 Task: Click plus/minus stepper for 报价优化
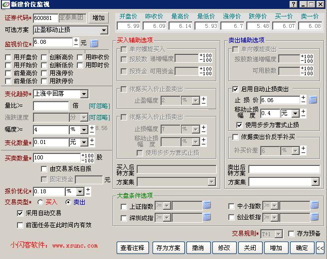point(88,191)
